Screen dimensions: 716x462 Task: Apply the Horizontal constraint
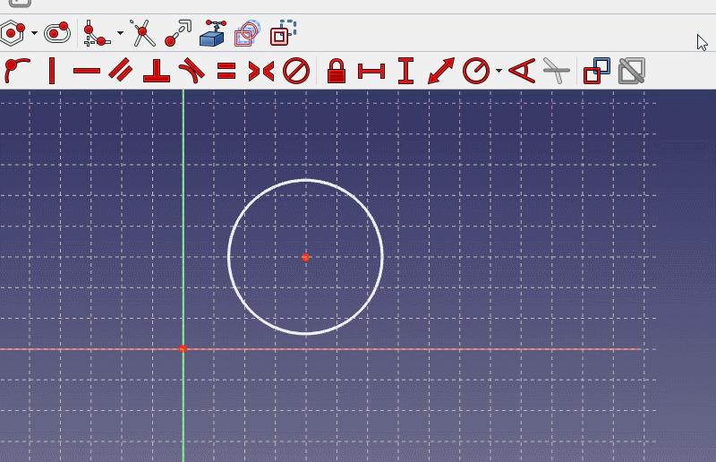pos(87,70)
